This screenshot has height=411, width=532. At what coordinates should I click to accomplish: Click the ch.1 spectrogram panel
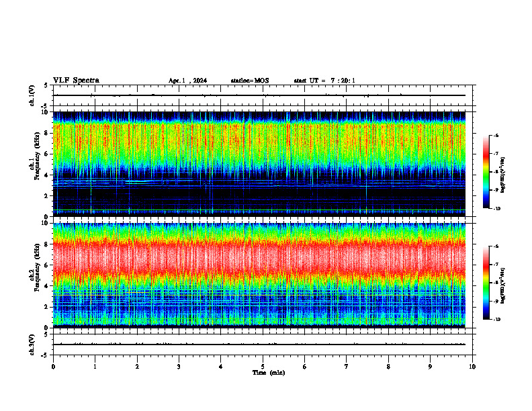[259, 164]
